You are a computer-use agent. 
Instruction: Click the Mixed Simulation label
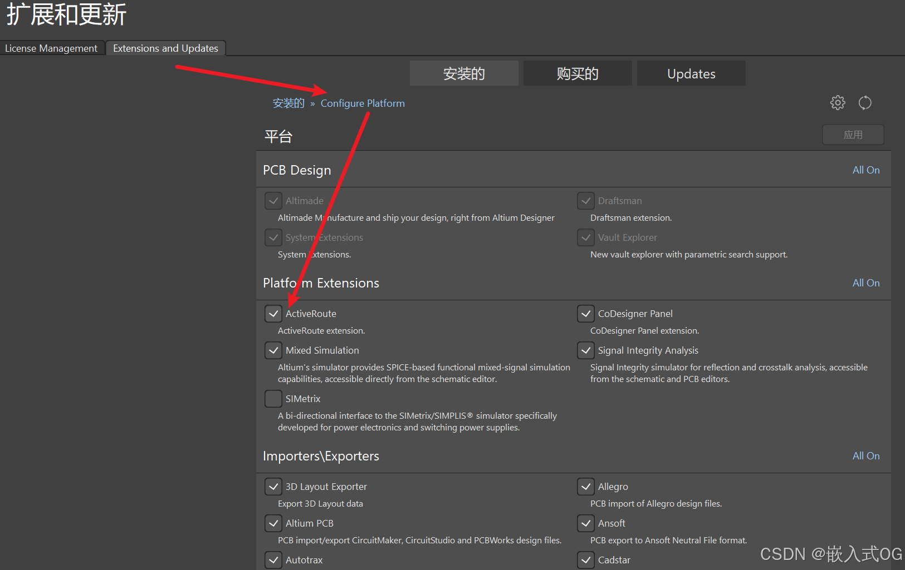click(322, 350)
